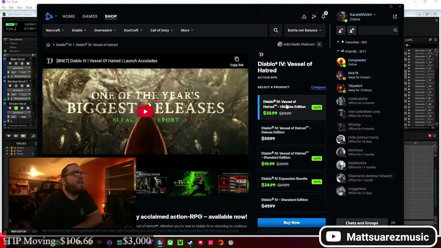This screenshot has height=248, width=441.
Task: Open the More dropdown in shop nav
Action: click(187, 30)
